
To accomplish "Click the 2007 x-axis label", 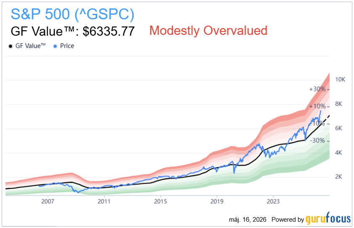I will 48,201.
